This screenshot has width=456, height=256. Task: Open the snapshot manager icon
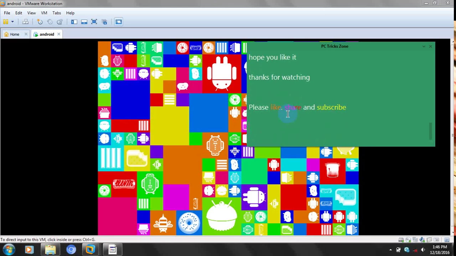pyautogui.click(x=60, y=22)
